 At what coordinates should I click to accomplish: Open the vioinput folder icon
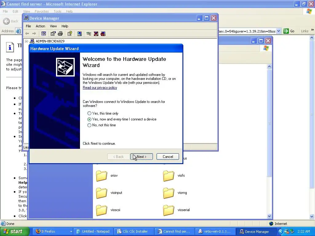coord(102,193)
